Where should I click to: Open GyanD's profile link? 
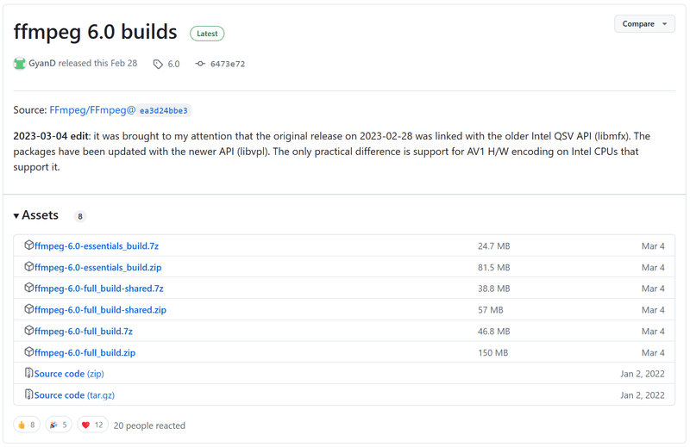42,64
